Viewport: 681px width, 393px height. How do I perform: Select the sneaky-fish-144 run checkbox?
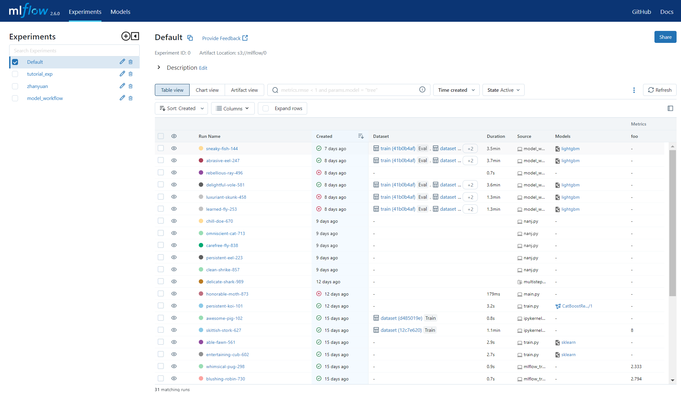161,148
